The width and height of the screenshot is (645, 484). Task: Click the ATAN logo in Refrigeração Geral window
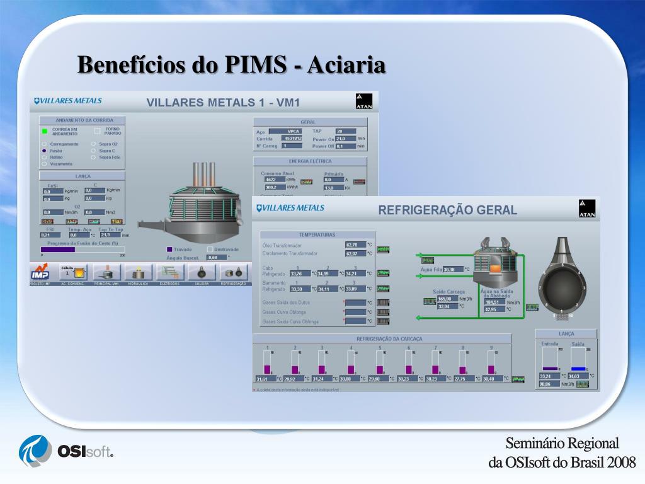(587, 208)
